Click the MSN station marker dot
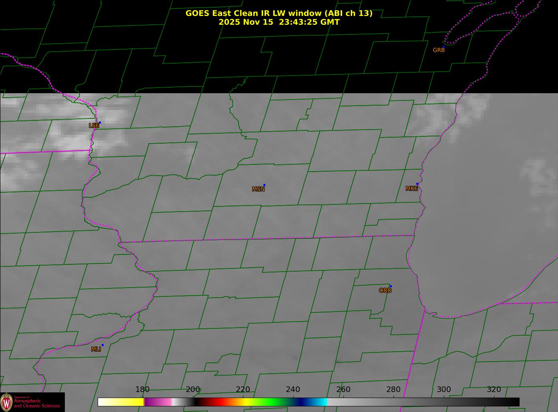Screen dimensions: 558x412 tap(264, 185)
